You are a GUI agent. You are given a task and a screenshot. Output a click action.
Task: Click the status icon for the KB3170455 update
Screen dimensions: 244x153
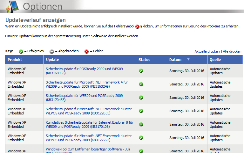(141, 98)
